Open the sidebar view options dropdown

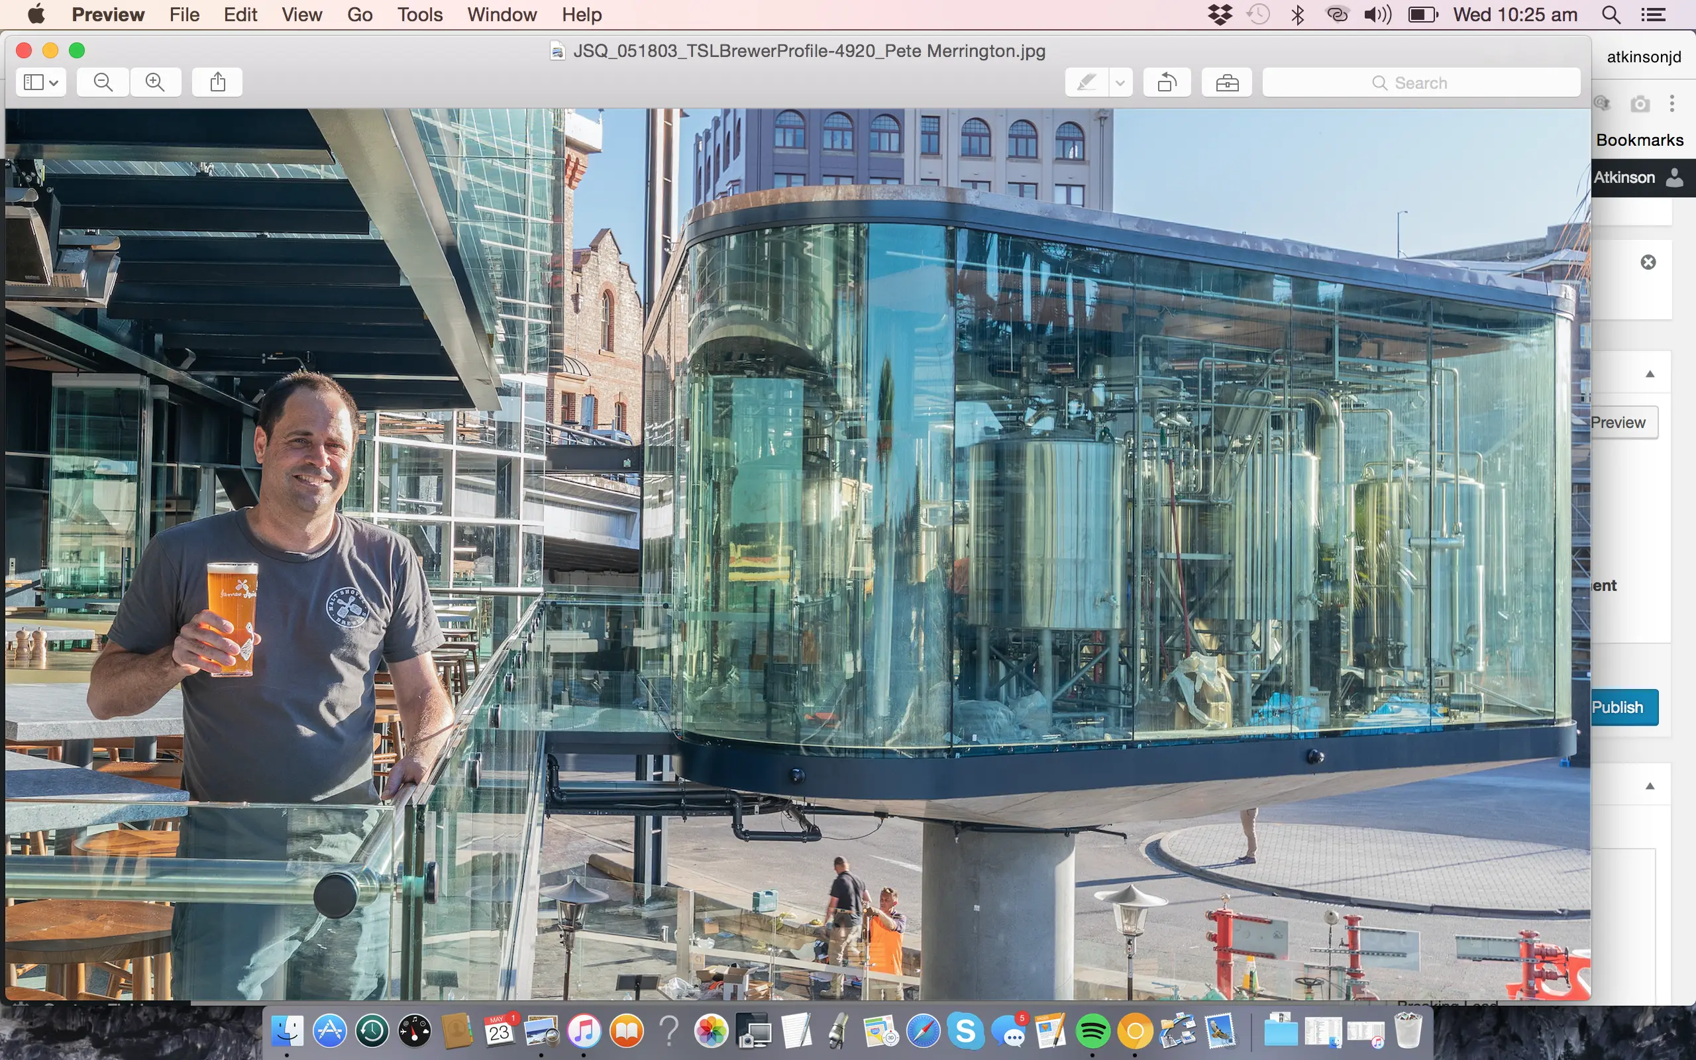pos(40,83)
